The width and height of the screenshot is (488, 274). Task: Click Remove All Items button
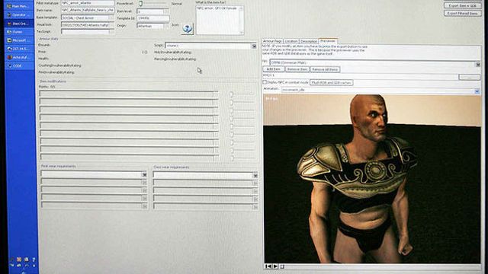point(325,69)
